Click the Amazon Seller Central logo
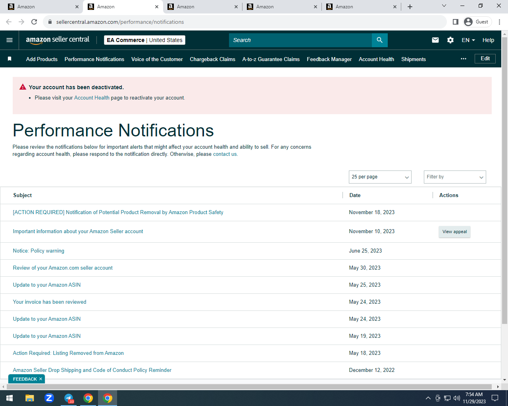508x406 pixels. pyautogui.click(x=58, y=40)
